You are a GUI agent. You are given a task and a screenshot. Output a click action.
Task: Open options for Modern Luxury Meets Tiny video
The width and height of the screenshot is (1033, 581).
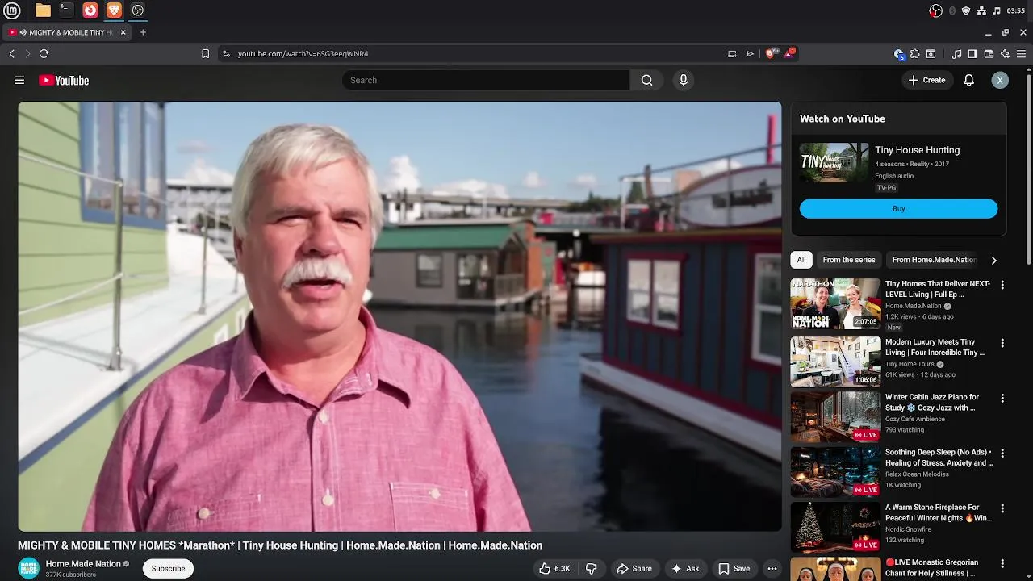coord(1002,343)
